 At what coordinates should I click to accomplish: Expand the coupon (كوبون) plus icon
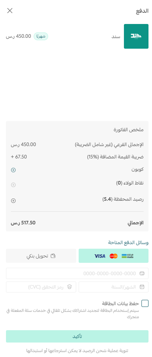(13, 170)
